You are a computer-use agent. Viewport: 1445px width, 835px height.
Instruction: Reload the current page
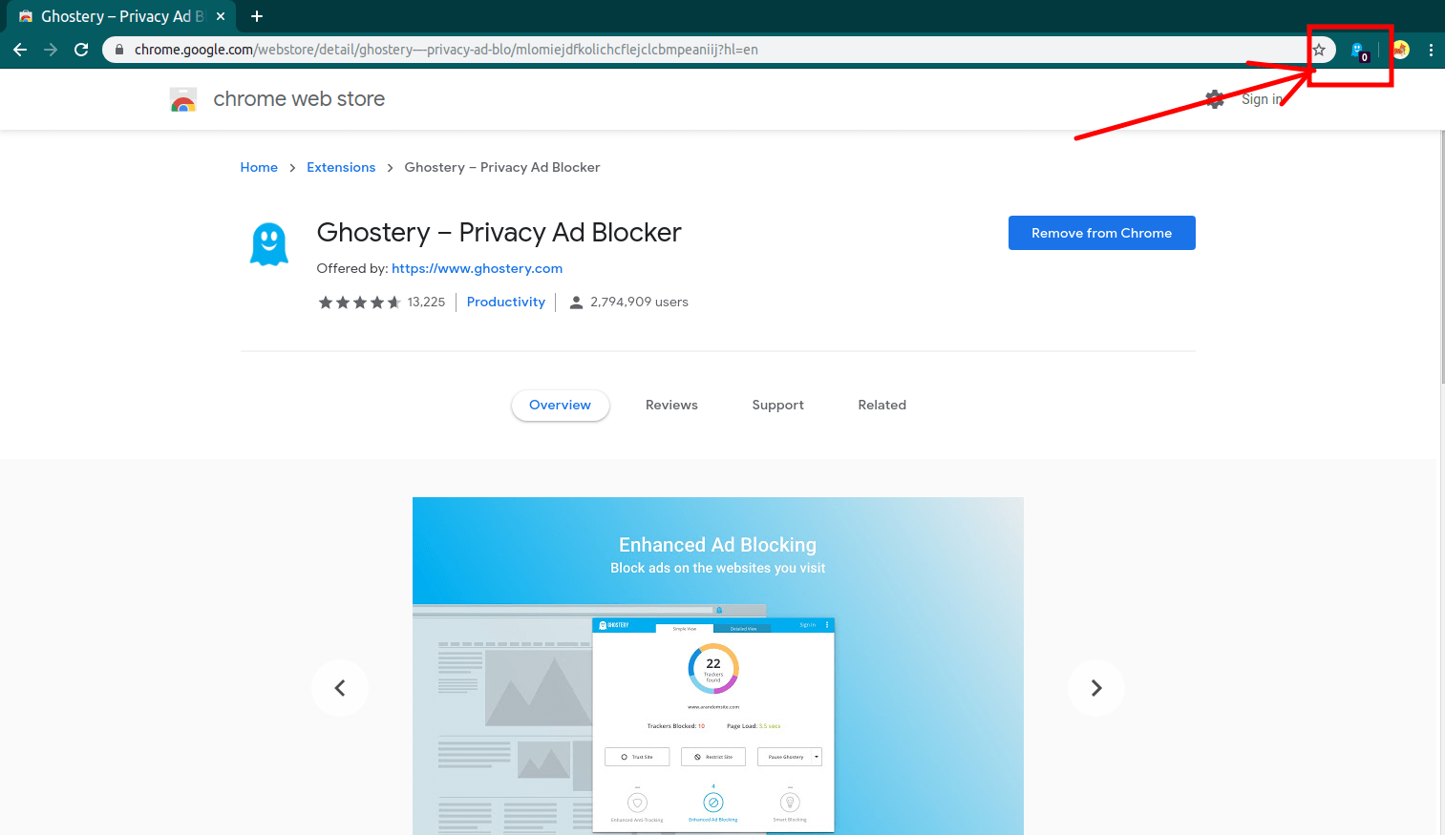(x=81, y=50)
